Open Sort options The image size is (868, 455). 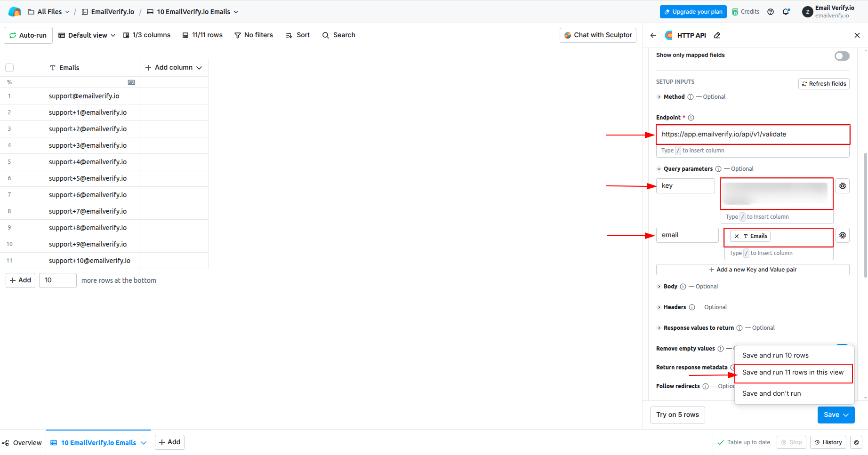tap(297, 35)
